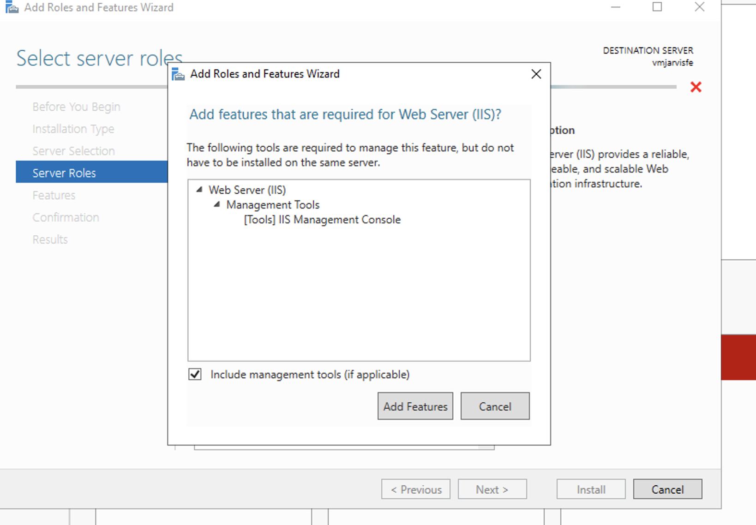Image resolution: width=756 pixels, height=525 pixels.
Task: Click the Select server roles heading
Action: pos(99,58)
